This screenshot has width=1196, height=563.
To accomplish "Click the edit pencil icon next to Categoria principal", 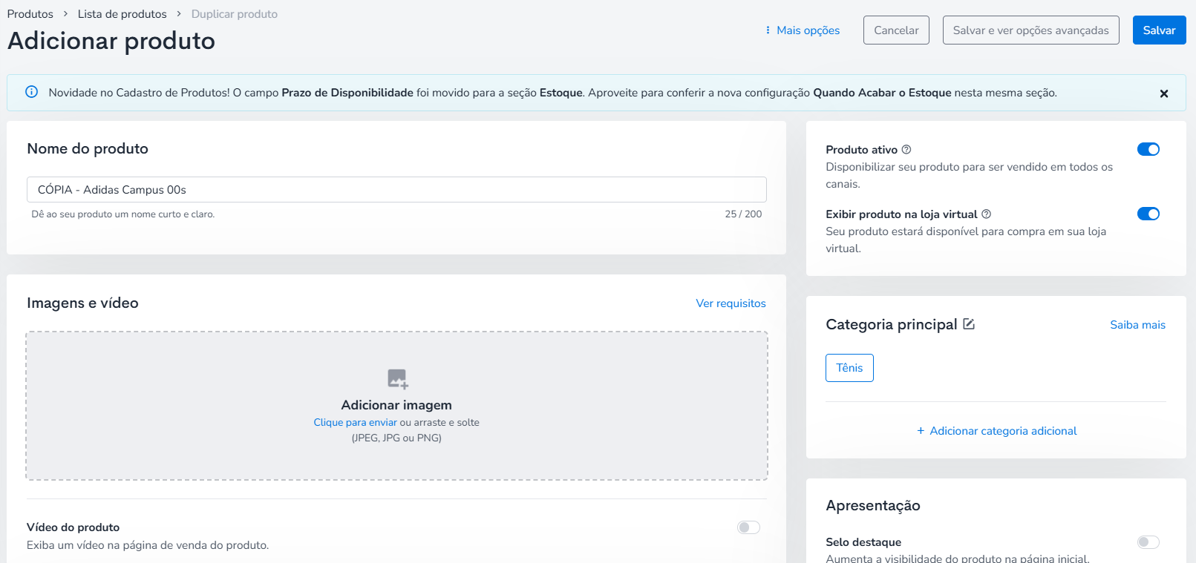I will pos(969,324).
